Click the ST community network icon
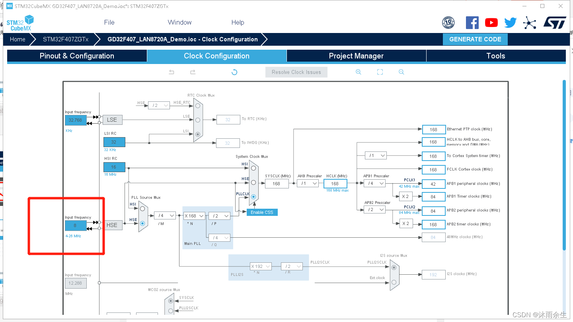 pyautogui.click(x=530, y=23)
